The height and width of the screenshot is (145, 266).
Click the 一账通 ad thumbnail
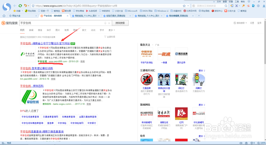164,54
